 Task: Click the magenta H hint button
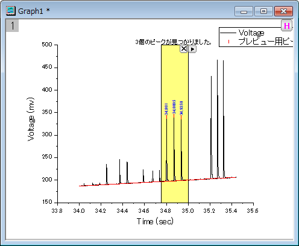point(286,26)
